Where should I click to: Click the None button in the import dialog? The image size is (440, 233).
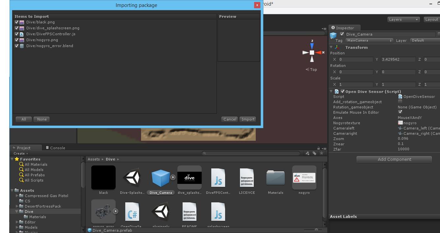(x=42, y=119)
